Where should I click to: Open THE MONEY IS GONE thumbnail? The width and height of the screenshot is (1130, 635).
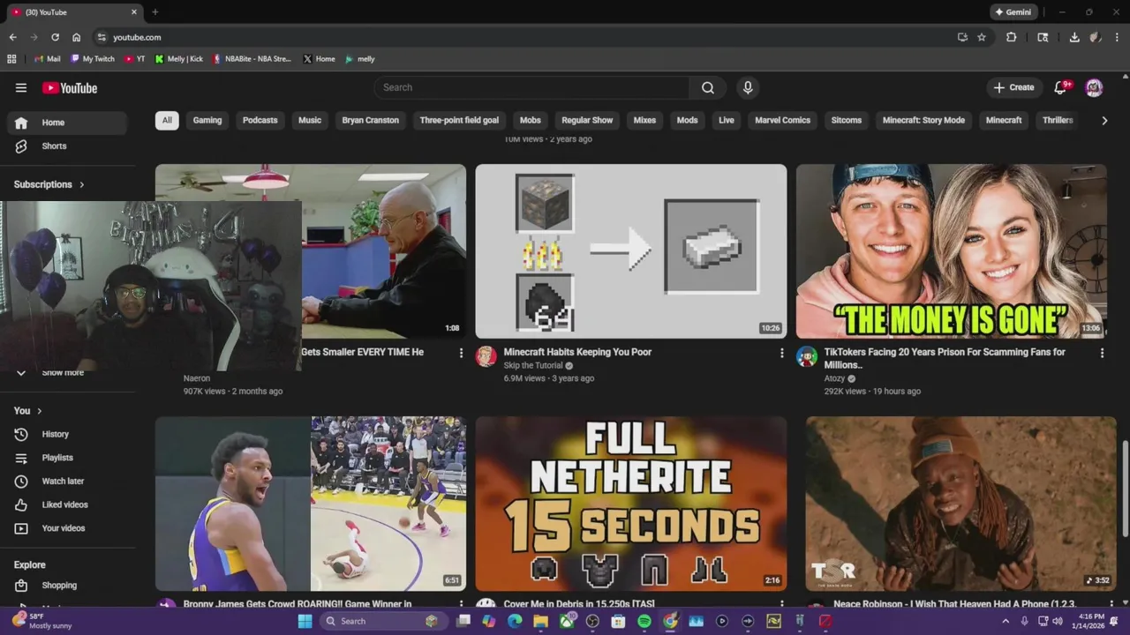951,251
